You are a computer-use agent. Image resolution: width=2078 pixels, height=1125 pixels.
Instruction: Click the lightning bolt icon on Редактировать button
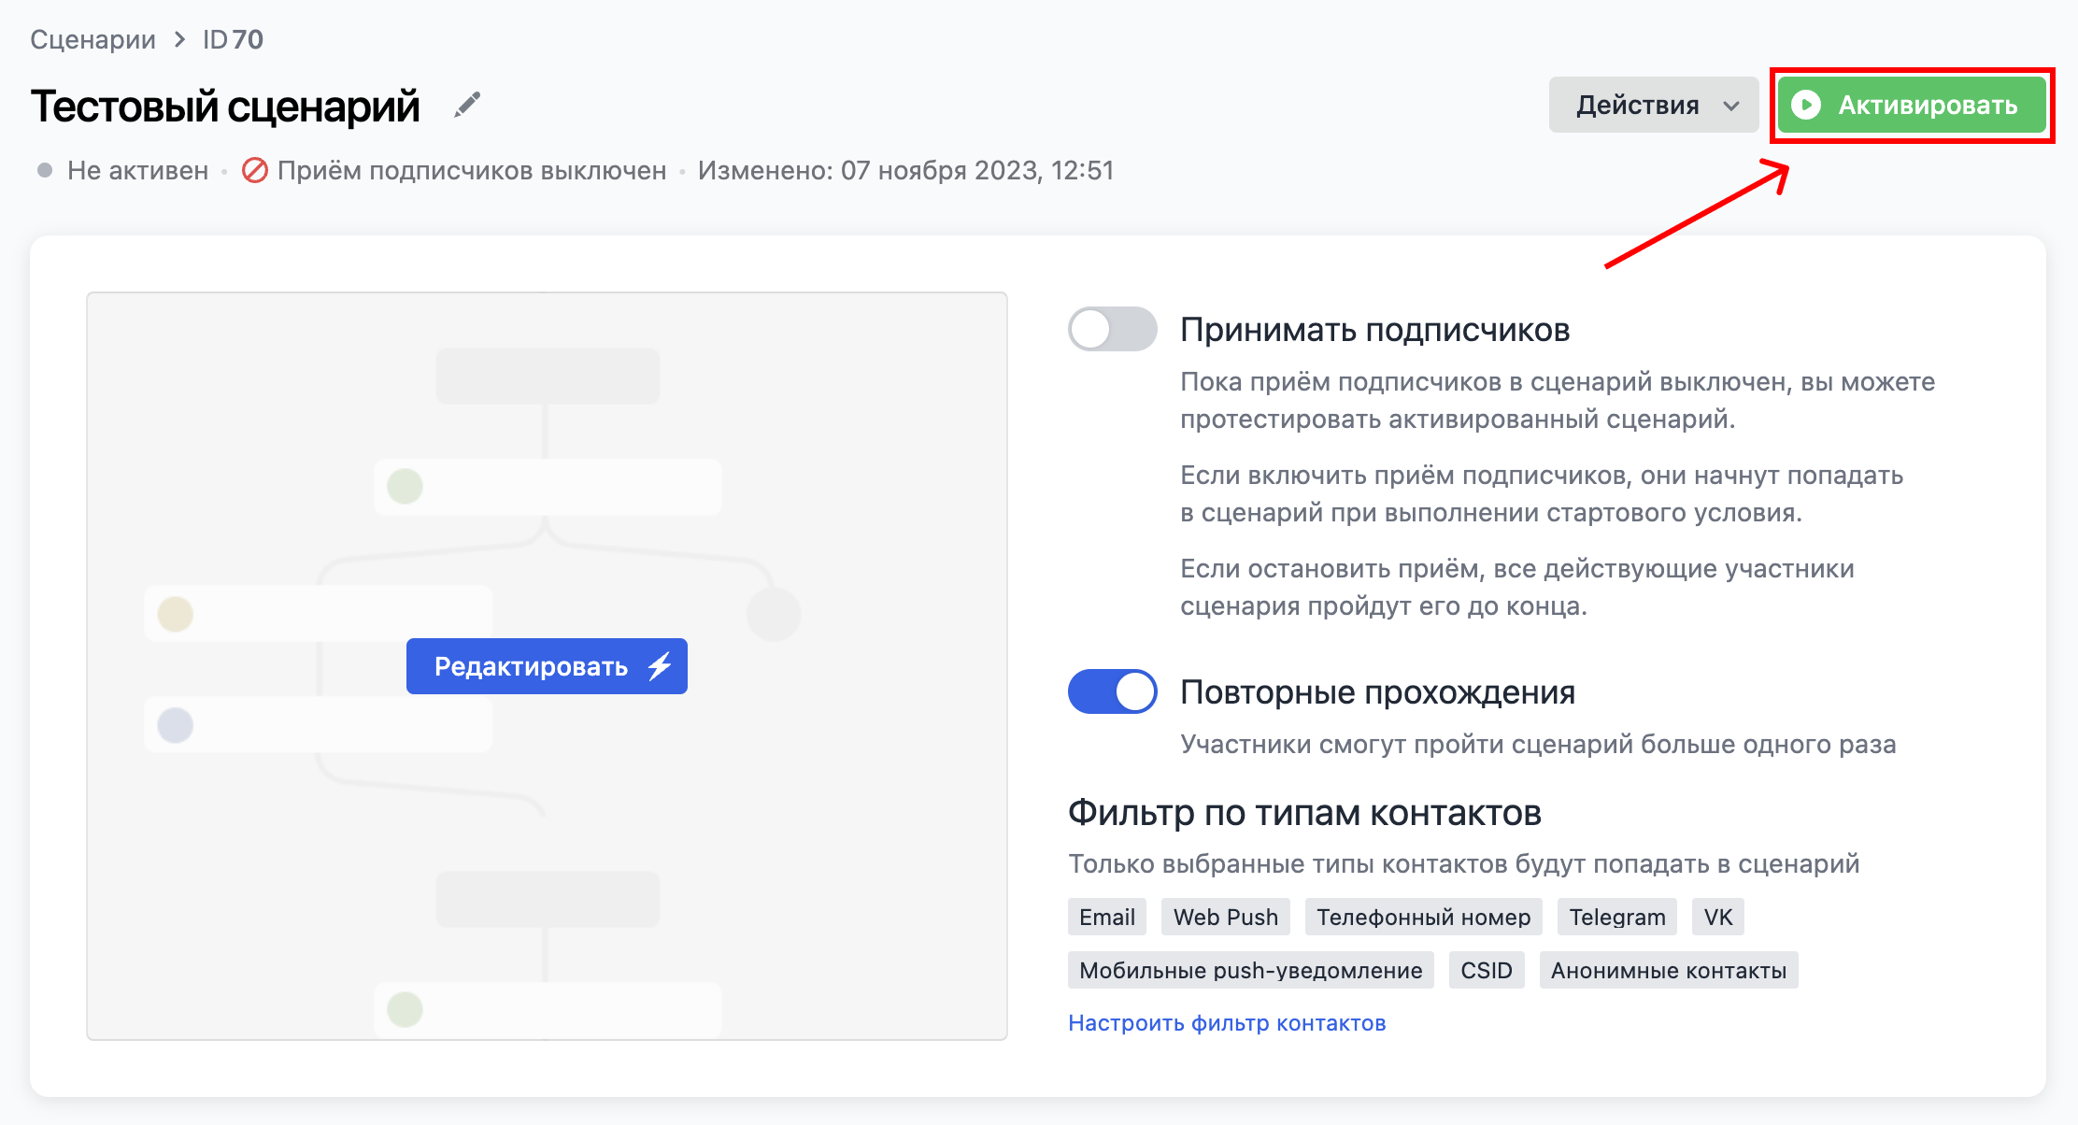point(661,666)
